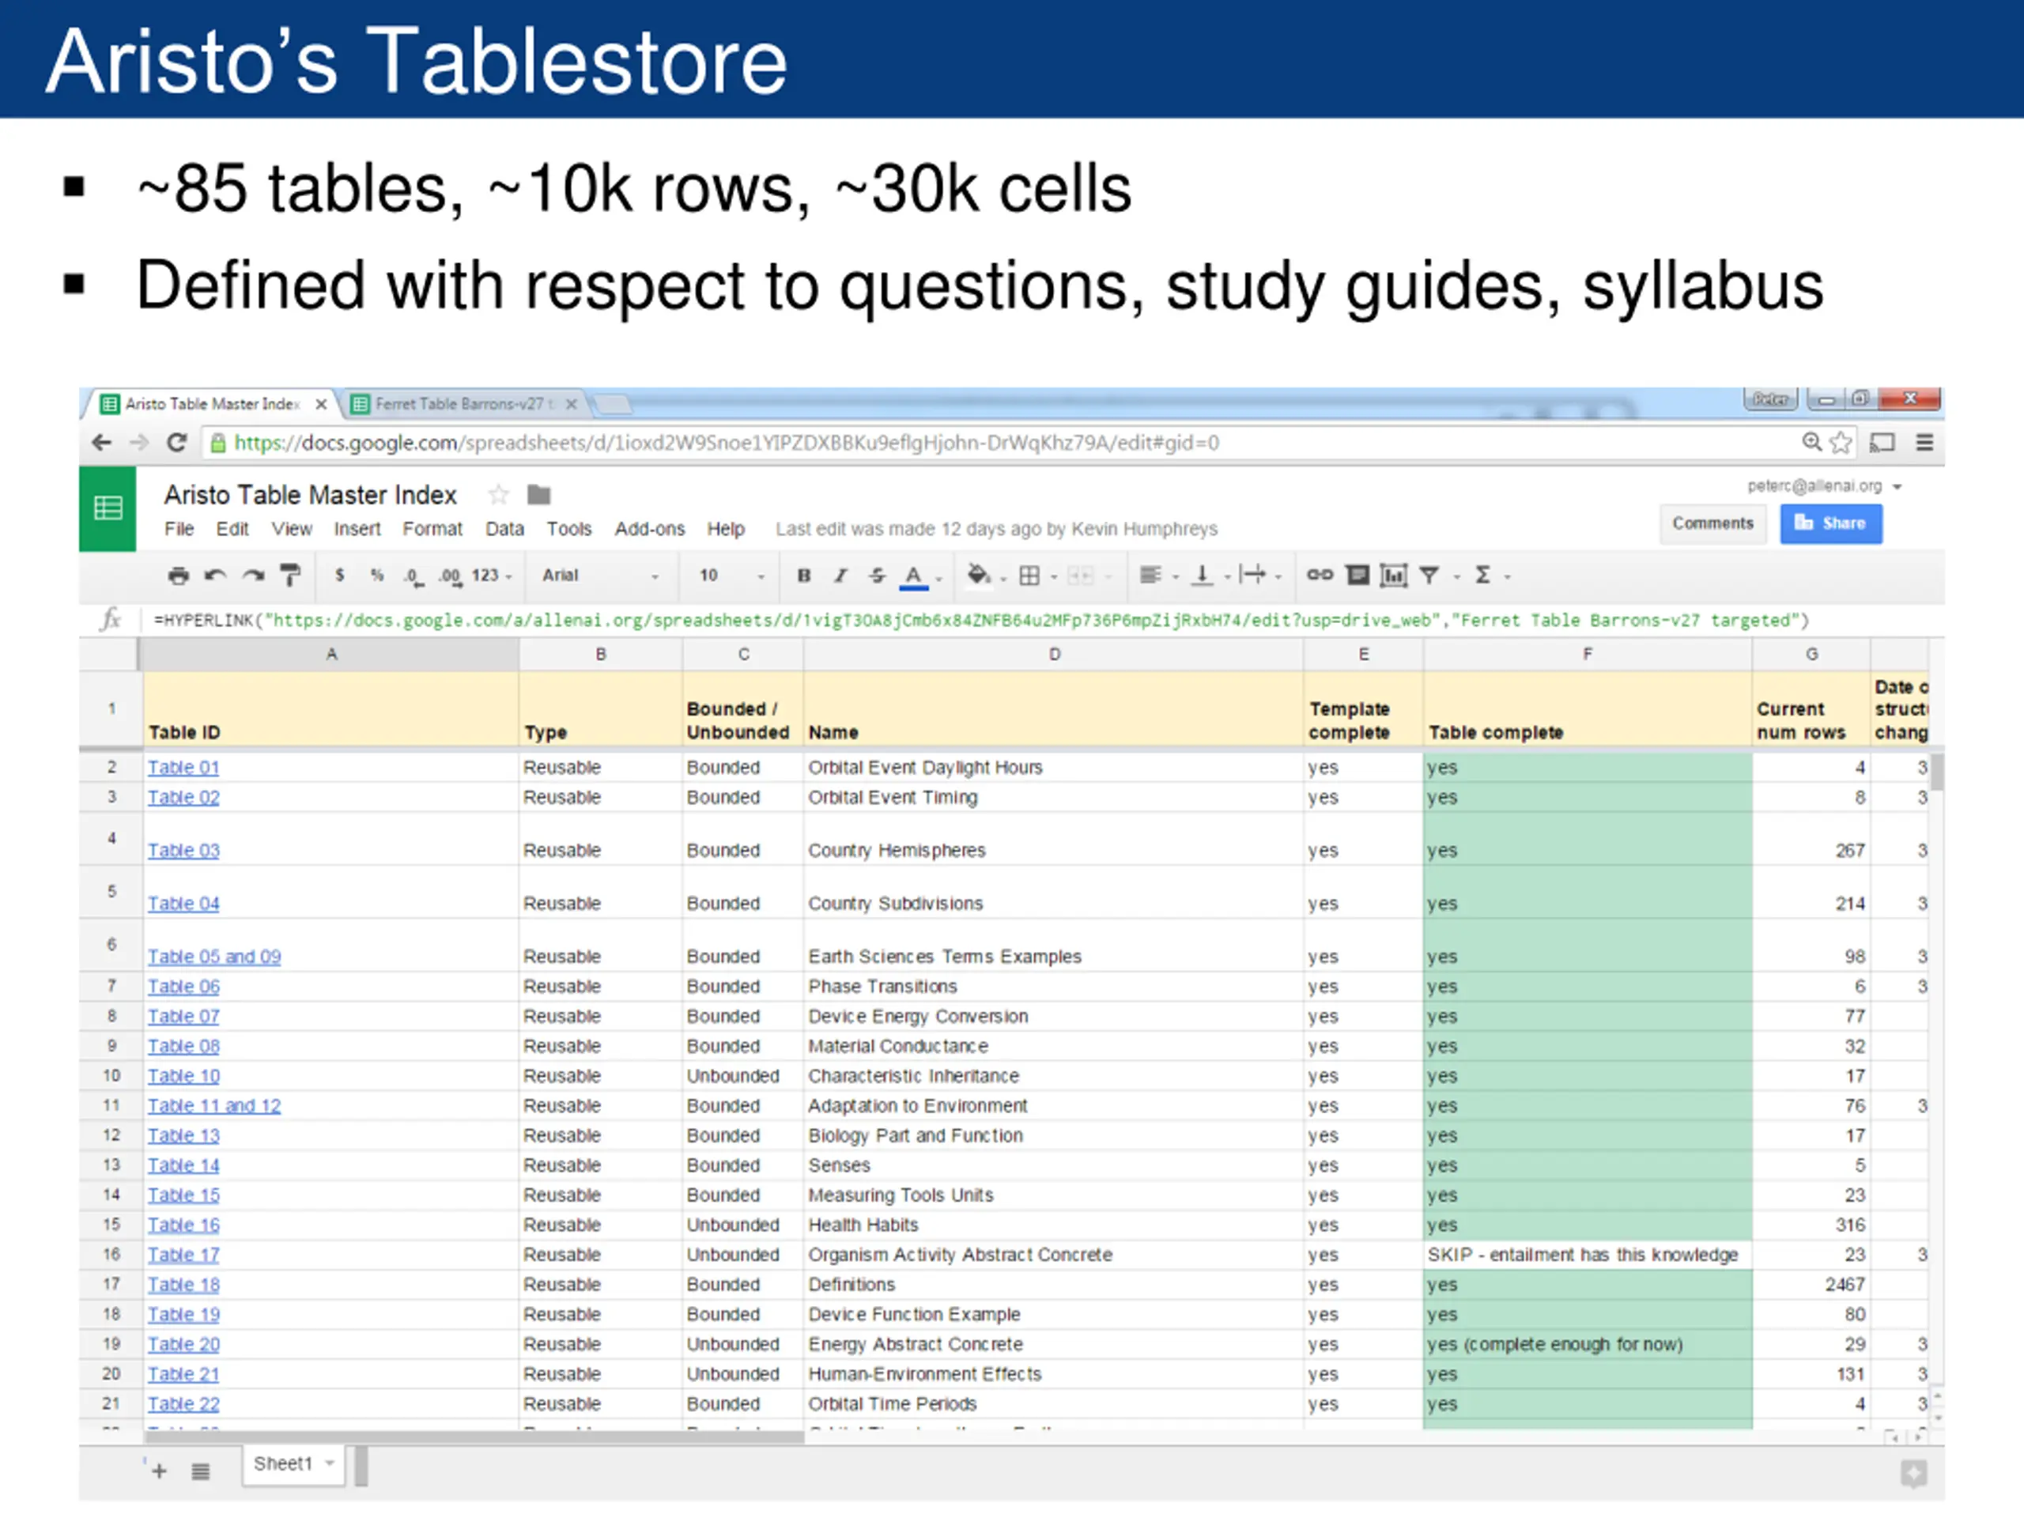Click the blue Share button
Image resolution: width=2024 pixels, height=1518 pixels.
coord(1830,523)
